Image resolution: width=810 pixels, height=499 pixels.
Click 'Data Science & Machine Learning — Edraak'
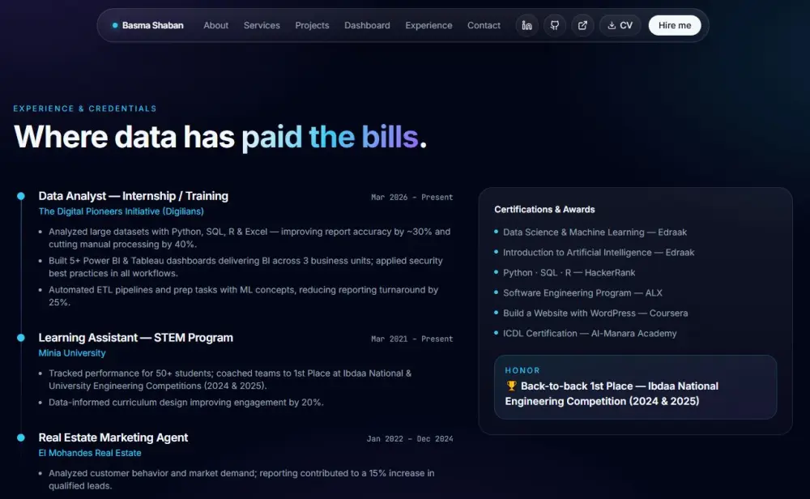click(x=595, y=232)
